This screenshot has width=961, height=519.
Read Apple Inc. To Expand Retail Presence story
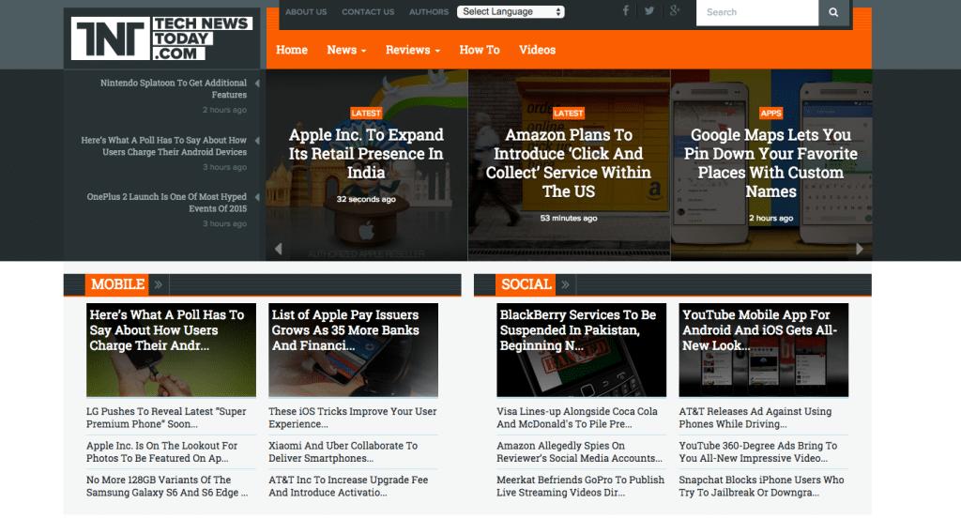(366, 154)
